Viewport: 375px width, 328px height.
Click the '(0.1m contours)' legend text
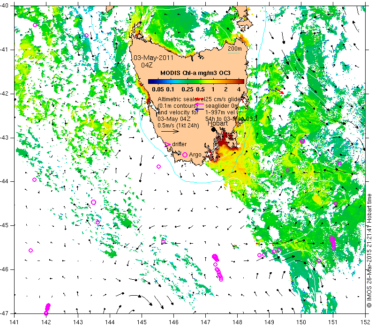(x=178, y=106)
